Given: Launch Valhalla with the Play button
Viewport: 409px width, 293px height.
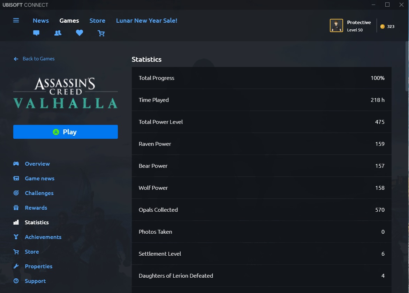Looking at the screenshot, I should (66, 132).
